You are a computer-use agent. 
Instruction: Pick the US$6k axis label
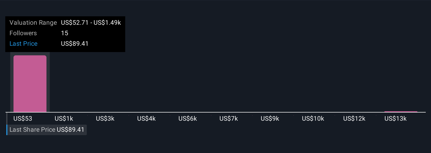pyautogui.click(x=188, y=119)
